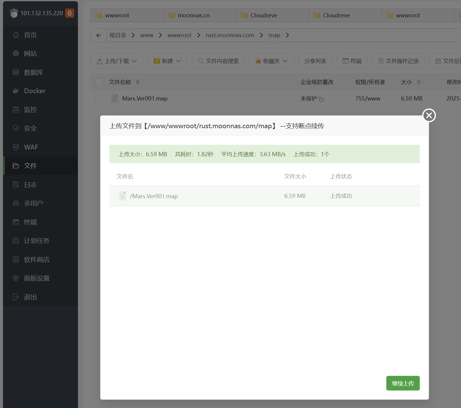
Task: Go to wwwroot in breadcrumb path
Action: [180, 35]
